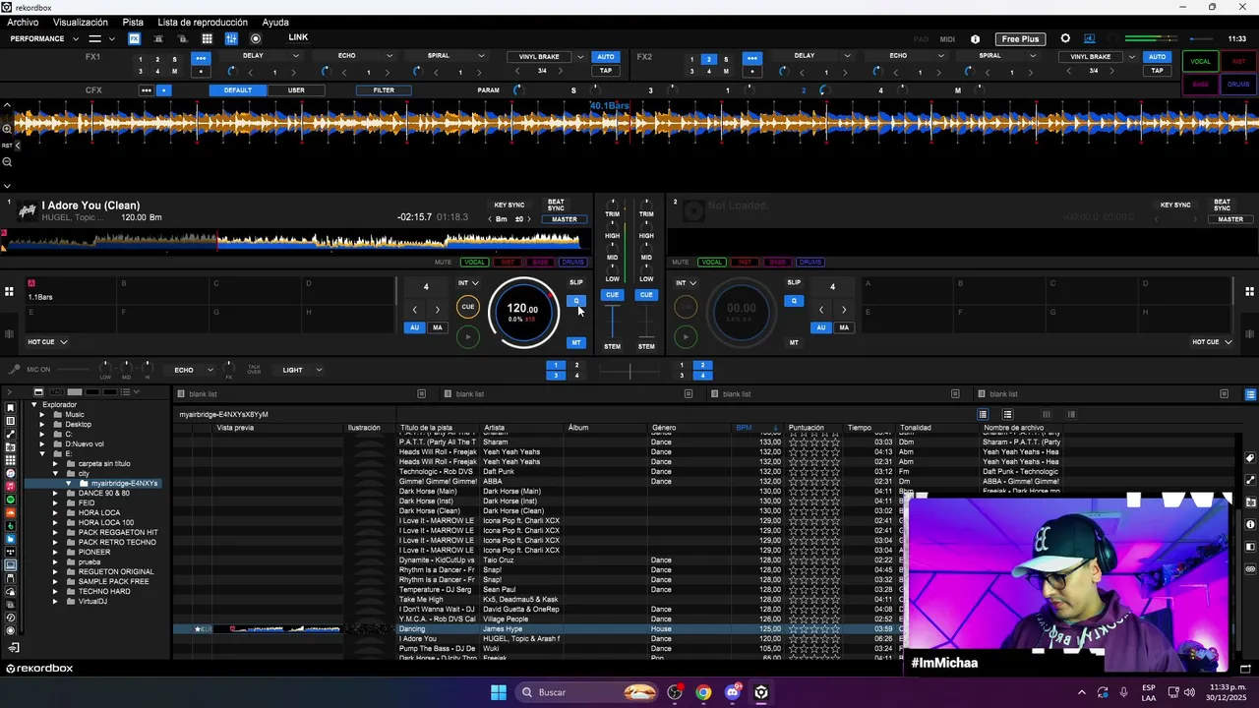Hit the orange CUE button on deck 1
This screenshot has width=1259, height=708.
click(x=468, y=307)
